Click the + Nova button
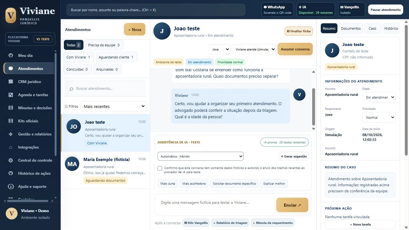Image resolution: width=409 pixels, height=230 pixels. click(x=135, y=30)
